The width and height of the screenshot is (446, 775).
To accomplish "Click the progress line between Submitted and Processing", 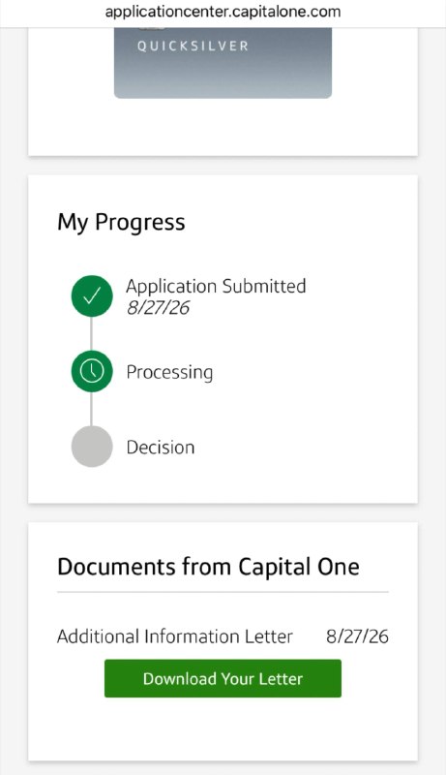I will coord(91,333).
